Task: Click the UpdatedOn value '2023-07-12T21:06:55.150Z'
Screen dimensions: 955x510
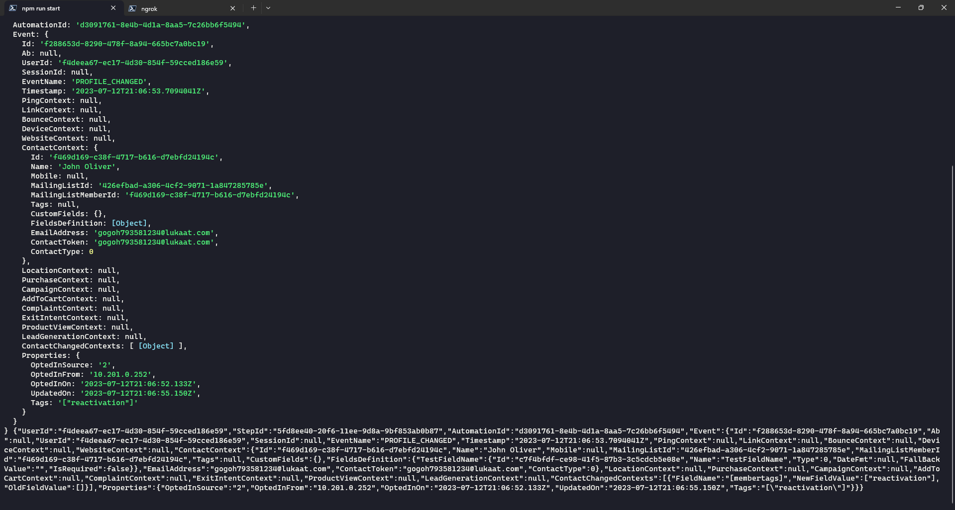Action: click(138, 393)
